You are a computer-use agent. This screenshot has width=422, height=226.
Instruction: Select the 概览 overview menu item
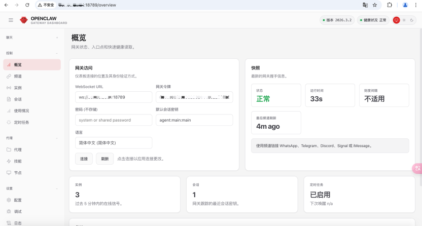32,65
